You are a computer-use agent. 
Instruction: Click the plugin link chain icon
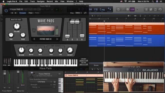(85, 13)
